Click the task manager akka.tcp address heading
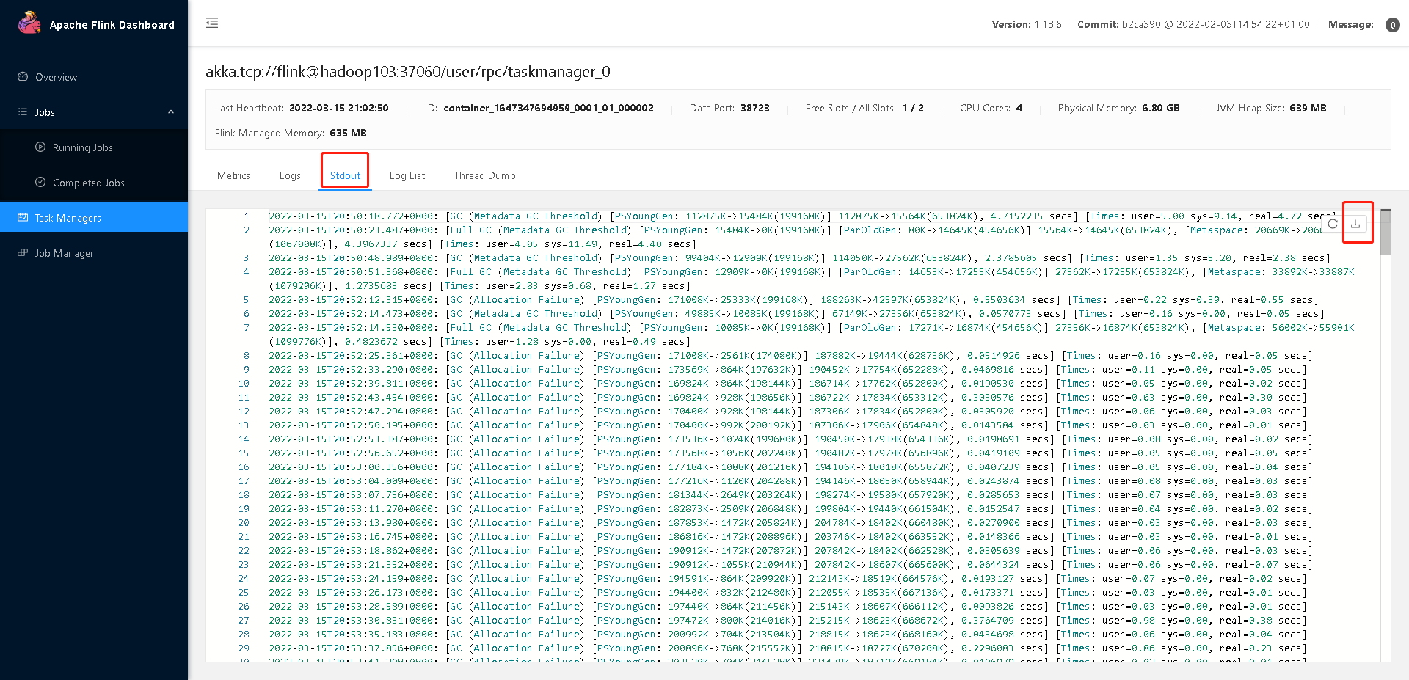The height and width of the screenshot is (680, 1409). (408, 72)
